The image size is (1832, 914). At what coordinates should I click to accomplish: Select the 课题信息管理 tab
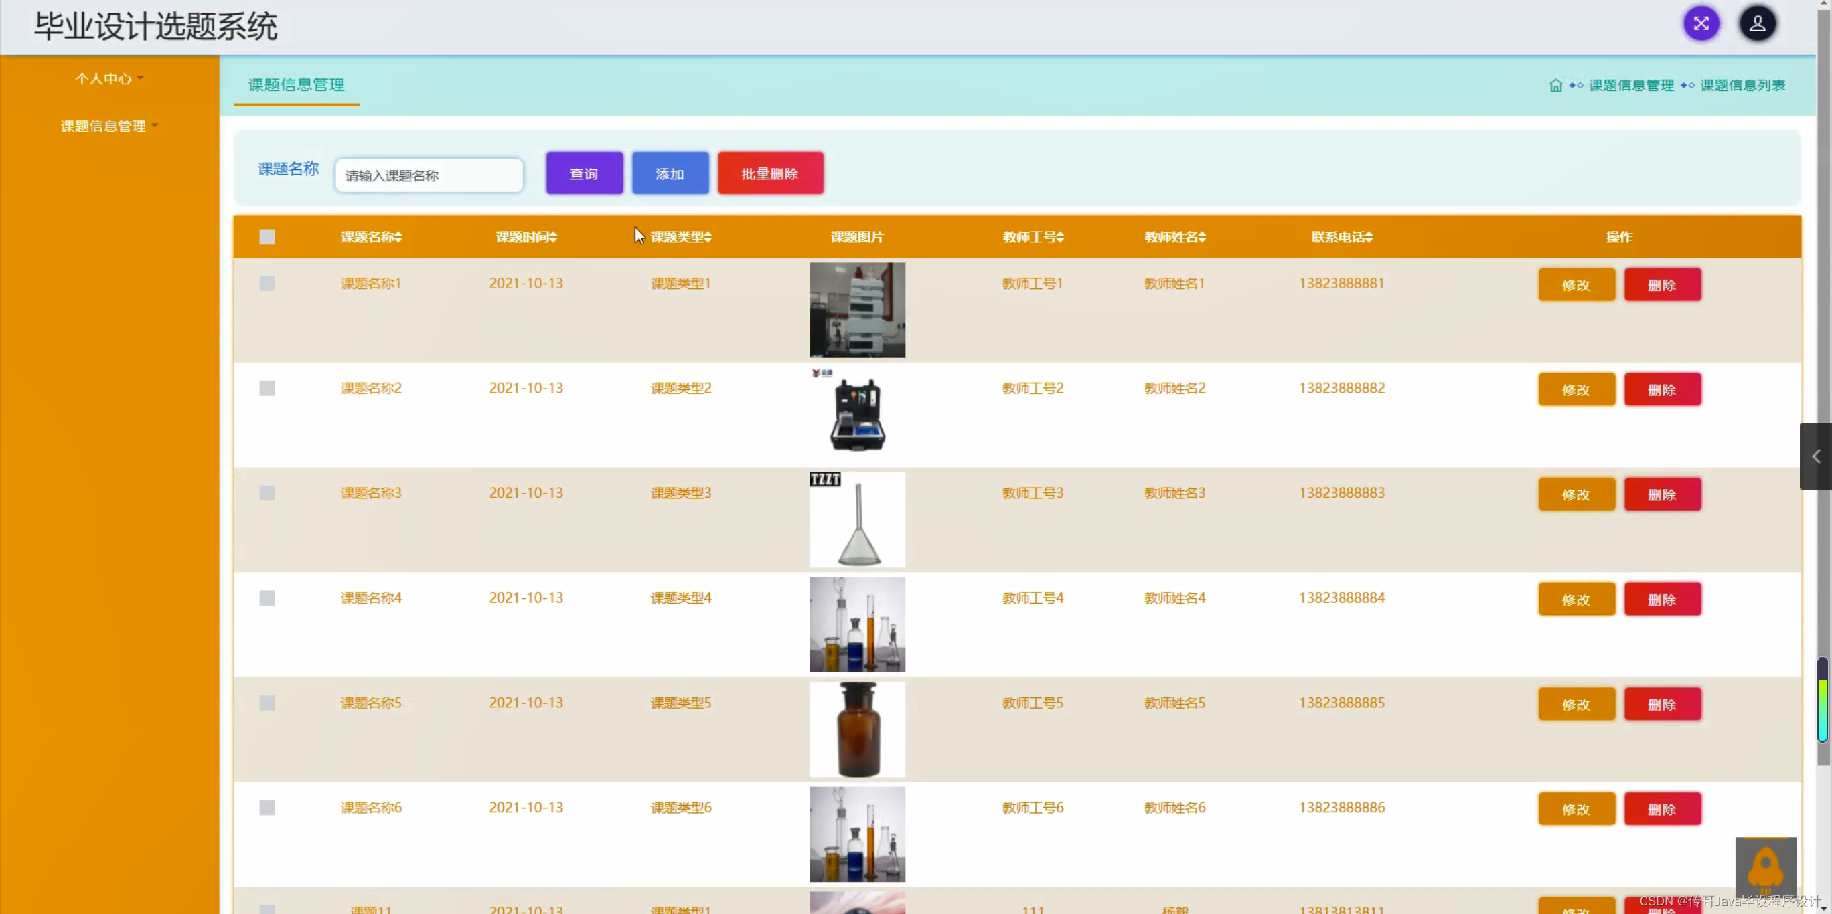pos(296,84)
